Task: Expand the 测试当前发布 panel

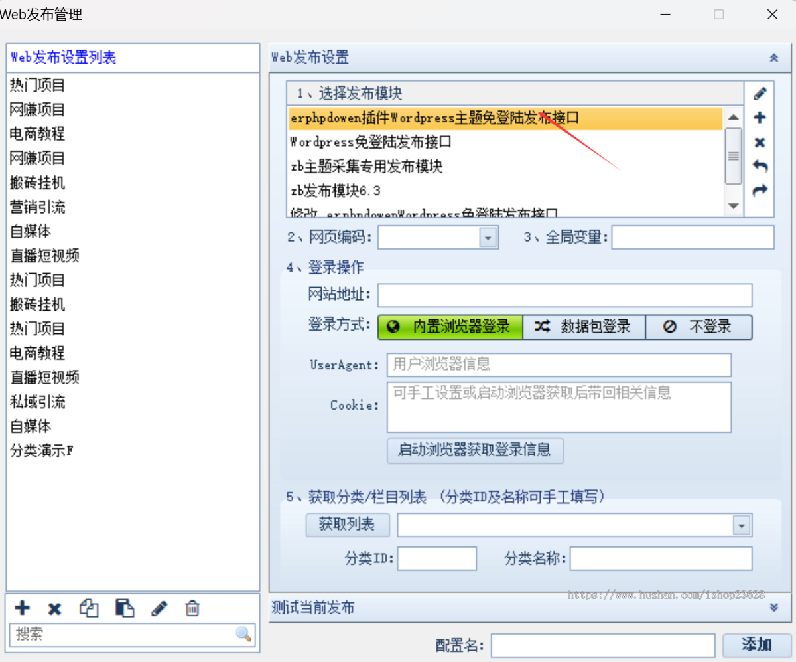Action: pos(773,607)
